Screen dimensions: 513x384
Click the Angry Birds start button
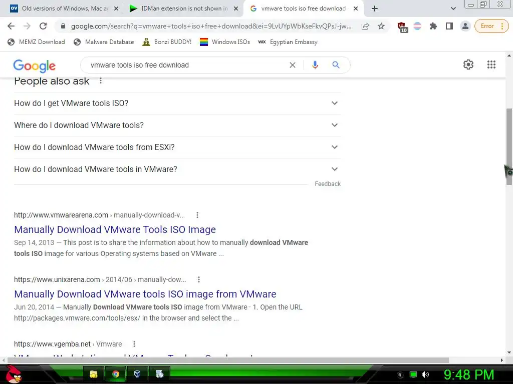click(x=13, y=374)
